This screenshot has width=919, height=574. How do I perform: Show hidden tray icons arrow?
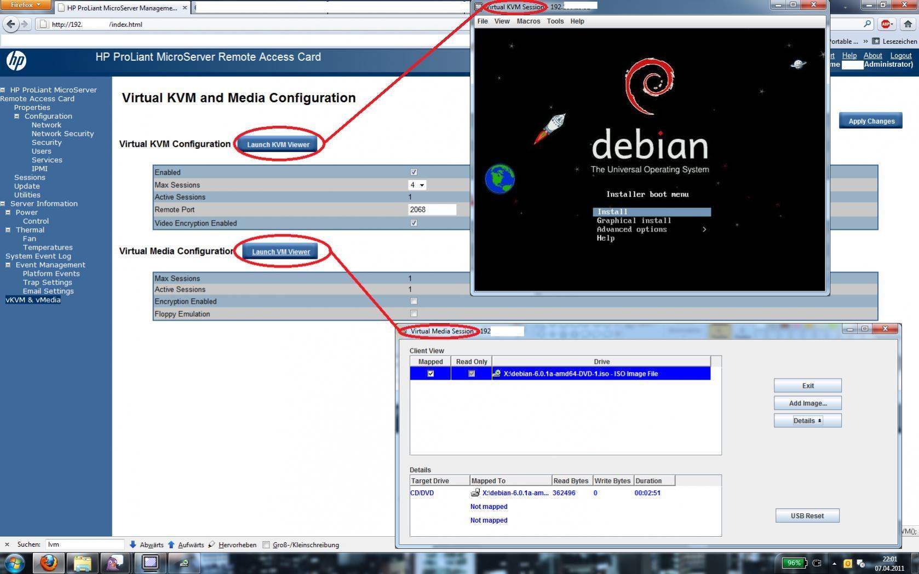coord(834,563)
